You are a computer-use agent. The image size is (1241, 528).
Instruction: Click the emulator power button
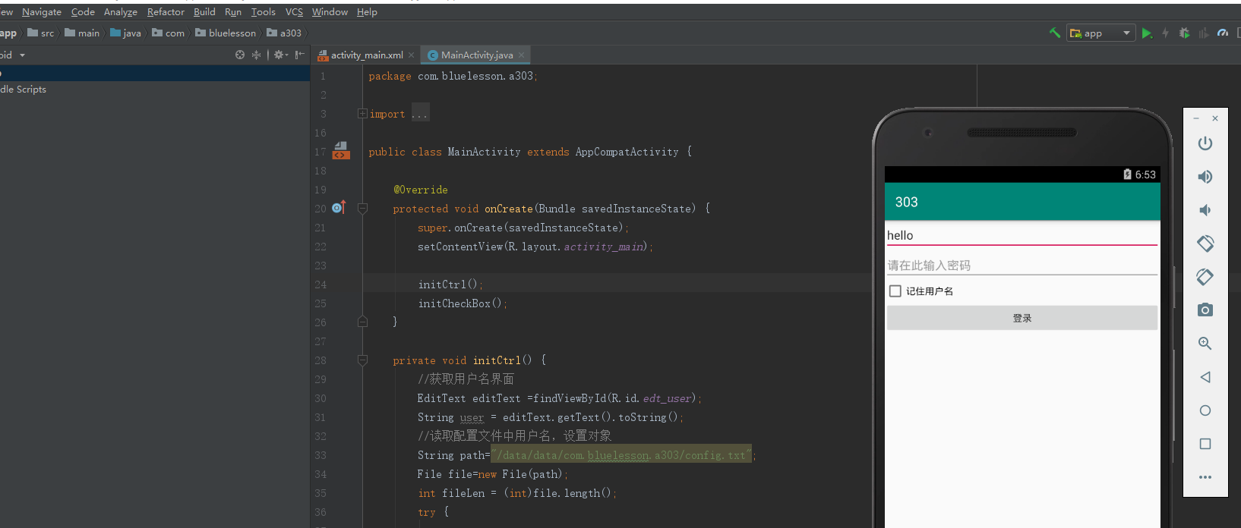tap(1205, 143)
